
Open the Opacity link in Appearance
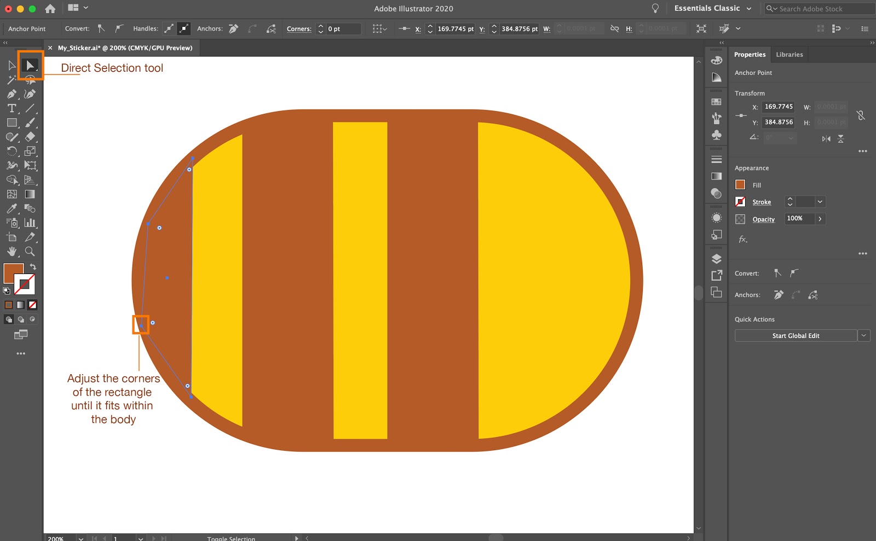pyautogui.click(x=763, y=219)
